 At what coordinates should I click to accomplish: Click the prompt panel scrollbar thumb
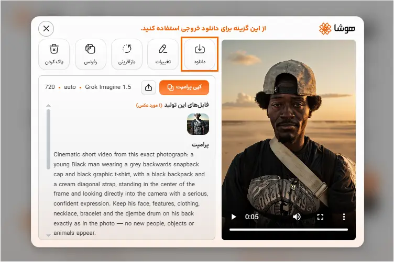tap(49, 139)
